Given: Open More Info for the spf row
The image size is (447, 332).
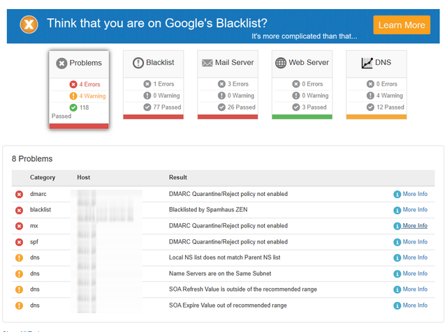Looking at the screenshot, I should point(414,242).
